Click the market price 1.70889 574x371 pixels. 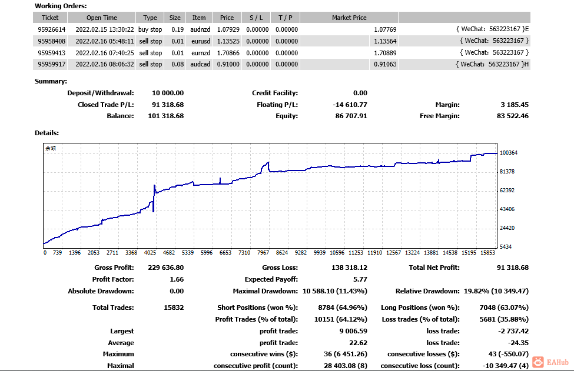385,53
